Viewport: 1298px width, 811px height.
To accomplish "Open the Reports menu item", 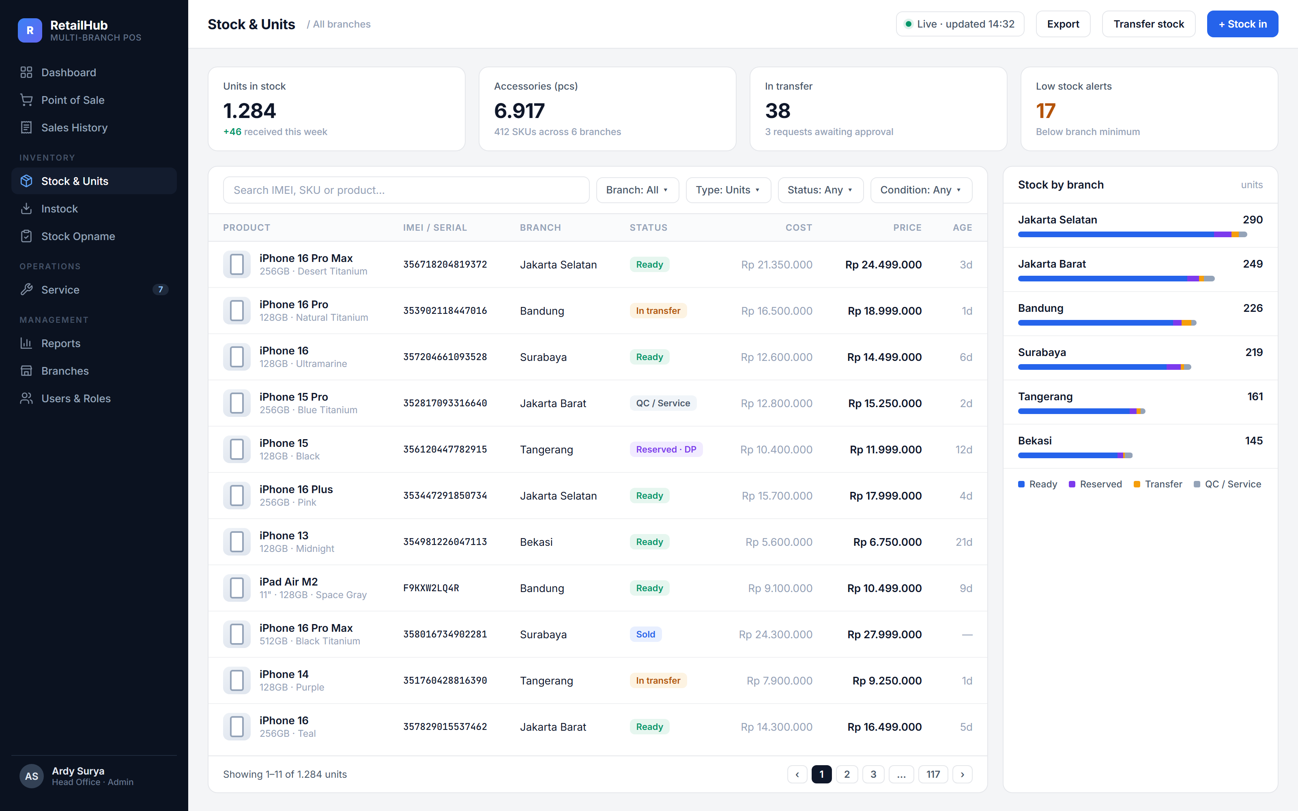I will click(x=94, y=343).
